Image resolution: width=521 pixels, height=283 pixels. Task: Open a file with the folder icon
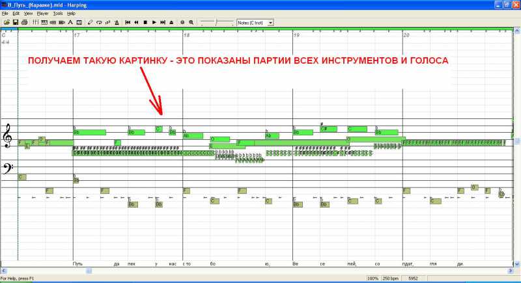tap(7, 23)
